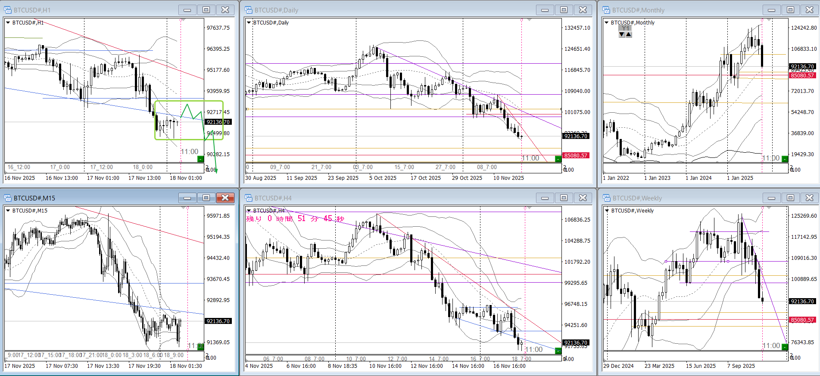Expand the triangle beside BTCUSD#,H1 chart label
This screenshot has height=376, width=820.
coord(8,23)
